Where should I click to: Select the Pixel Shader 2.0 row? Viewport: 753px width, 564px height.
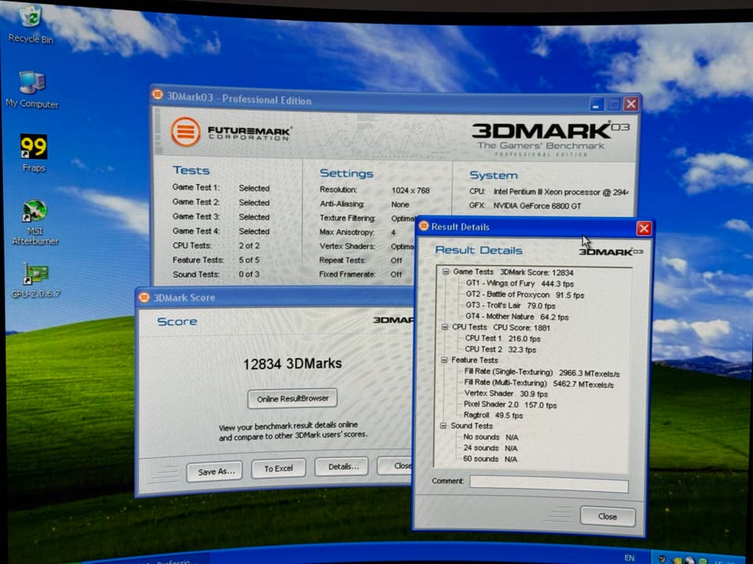pos(510,405)
